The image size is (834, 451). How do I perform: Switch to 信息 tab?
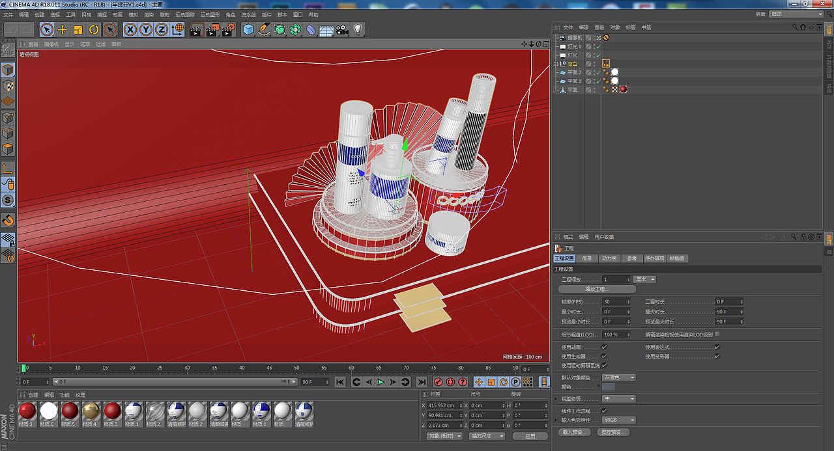[586, 258]
